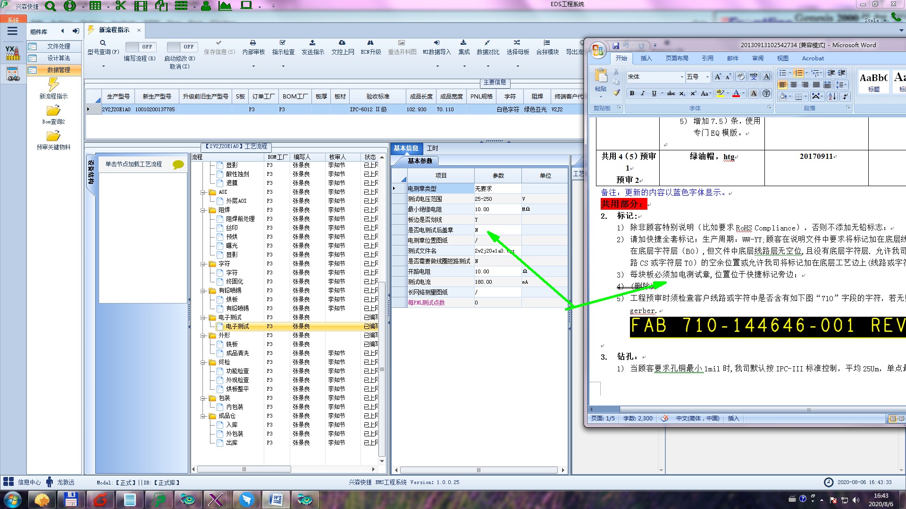This screenshot has width=906, height=509.
Task: Click the 合拼模块 button
Action: (547, 47)
